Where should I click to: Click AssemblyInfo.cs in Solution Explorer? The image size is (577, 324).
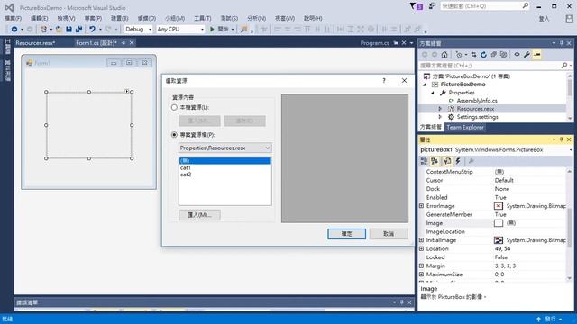[477, 101]
